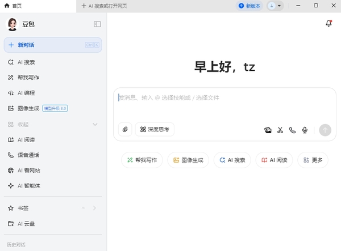Click the 历史对话 label
The image size is (341, 251).
tap(16, 245)
